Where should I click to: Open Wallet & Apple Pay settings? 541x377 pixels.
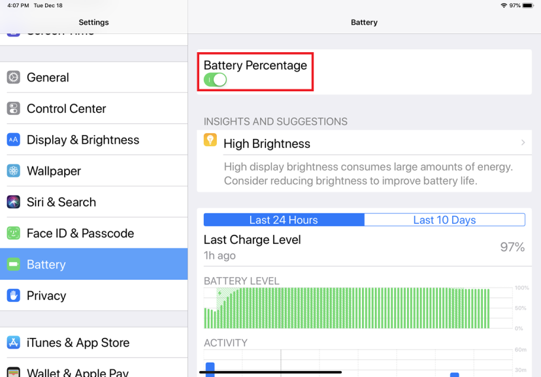pyautogui.click(x=93, y=370)
